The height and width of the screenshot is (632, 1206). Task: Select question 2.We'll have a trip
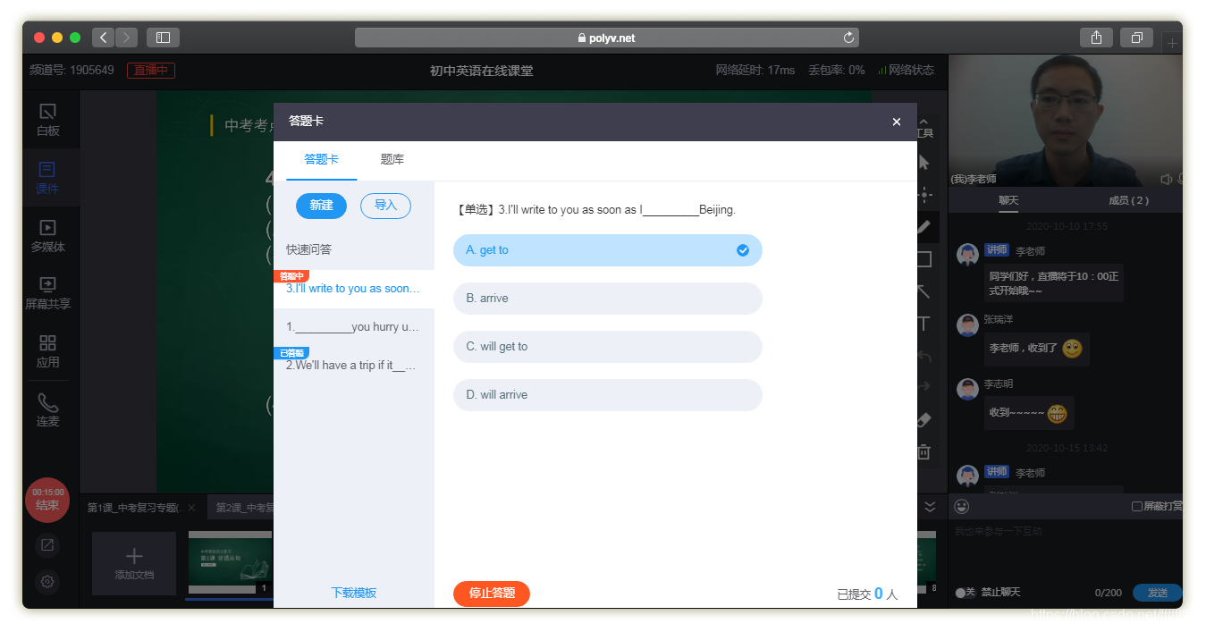click(354, 366)
